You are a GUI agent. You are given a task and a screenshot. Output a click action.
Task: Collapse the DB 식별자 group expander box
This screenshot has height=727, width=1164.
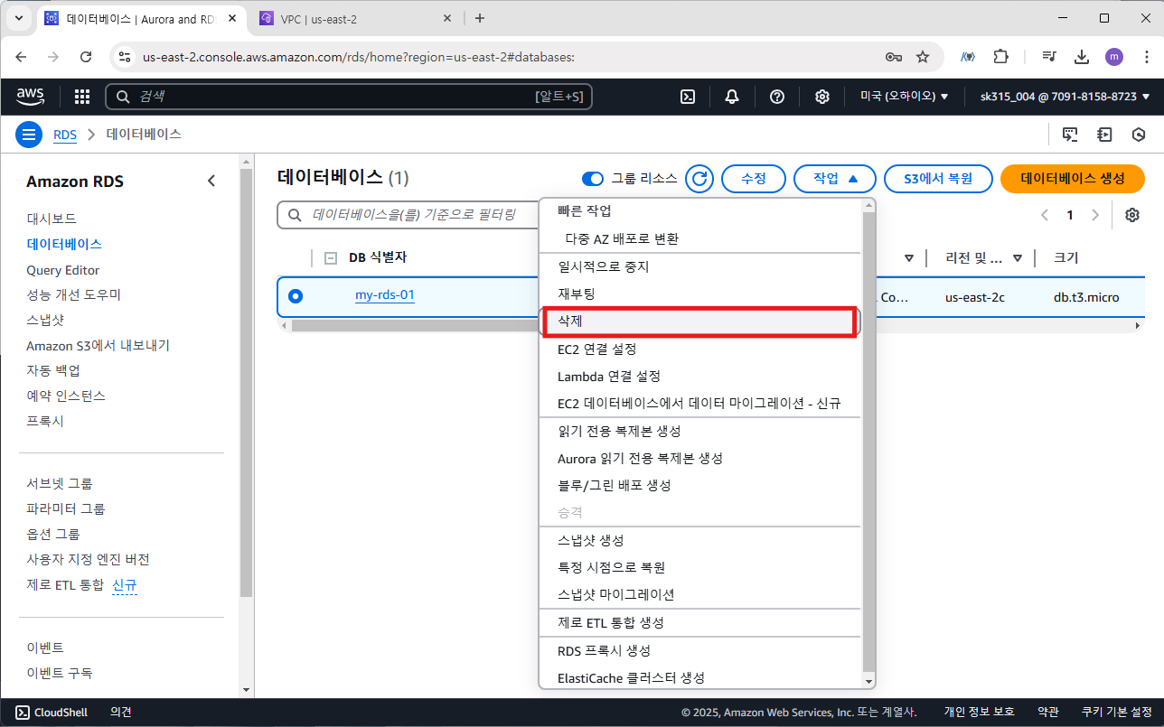(x=331, y=258)
